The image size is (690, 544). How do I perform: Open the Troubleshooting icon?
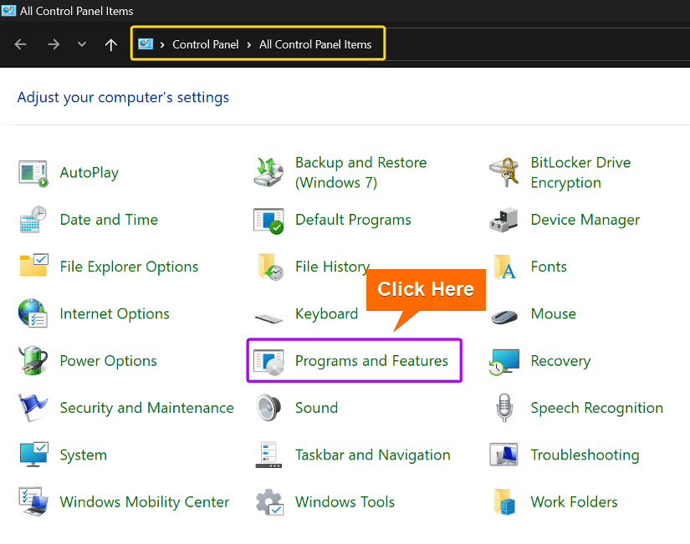click(504, 455)
